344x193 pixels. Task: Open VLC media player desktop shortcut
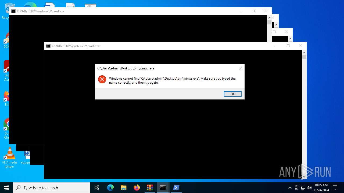(x=10, y=158)
